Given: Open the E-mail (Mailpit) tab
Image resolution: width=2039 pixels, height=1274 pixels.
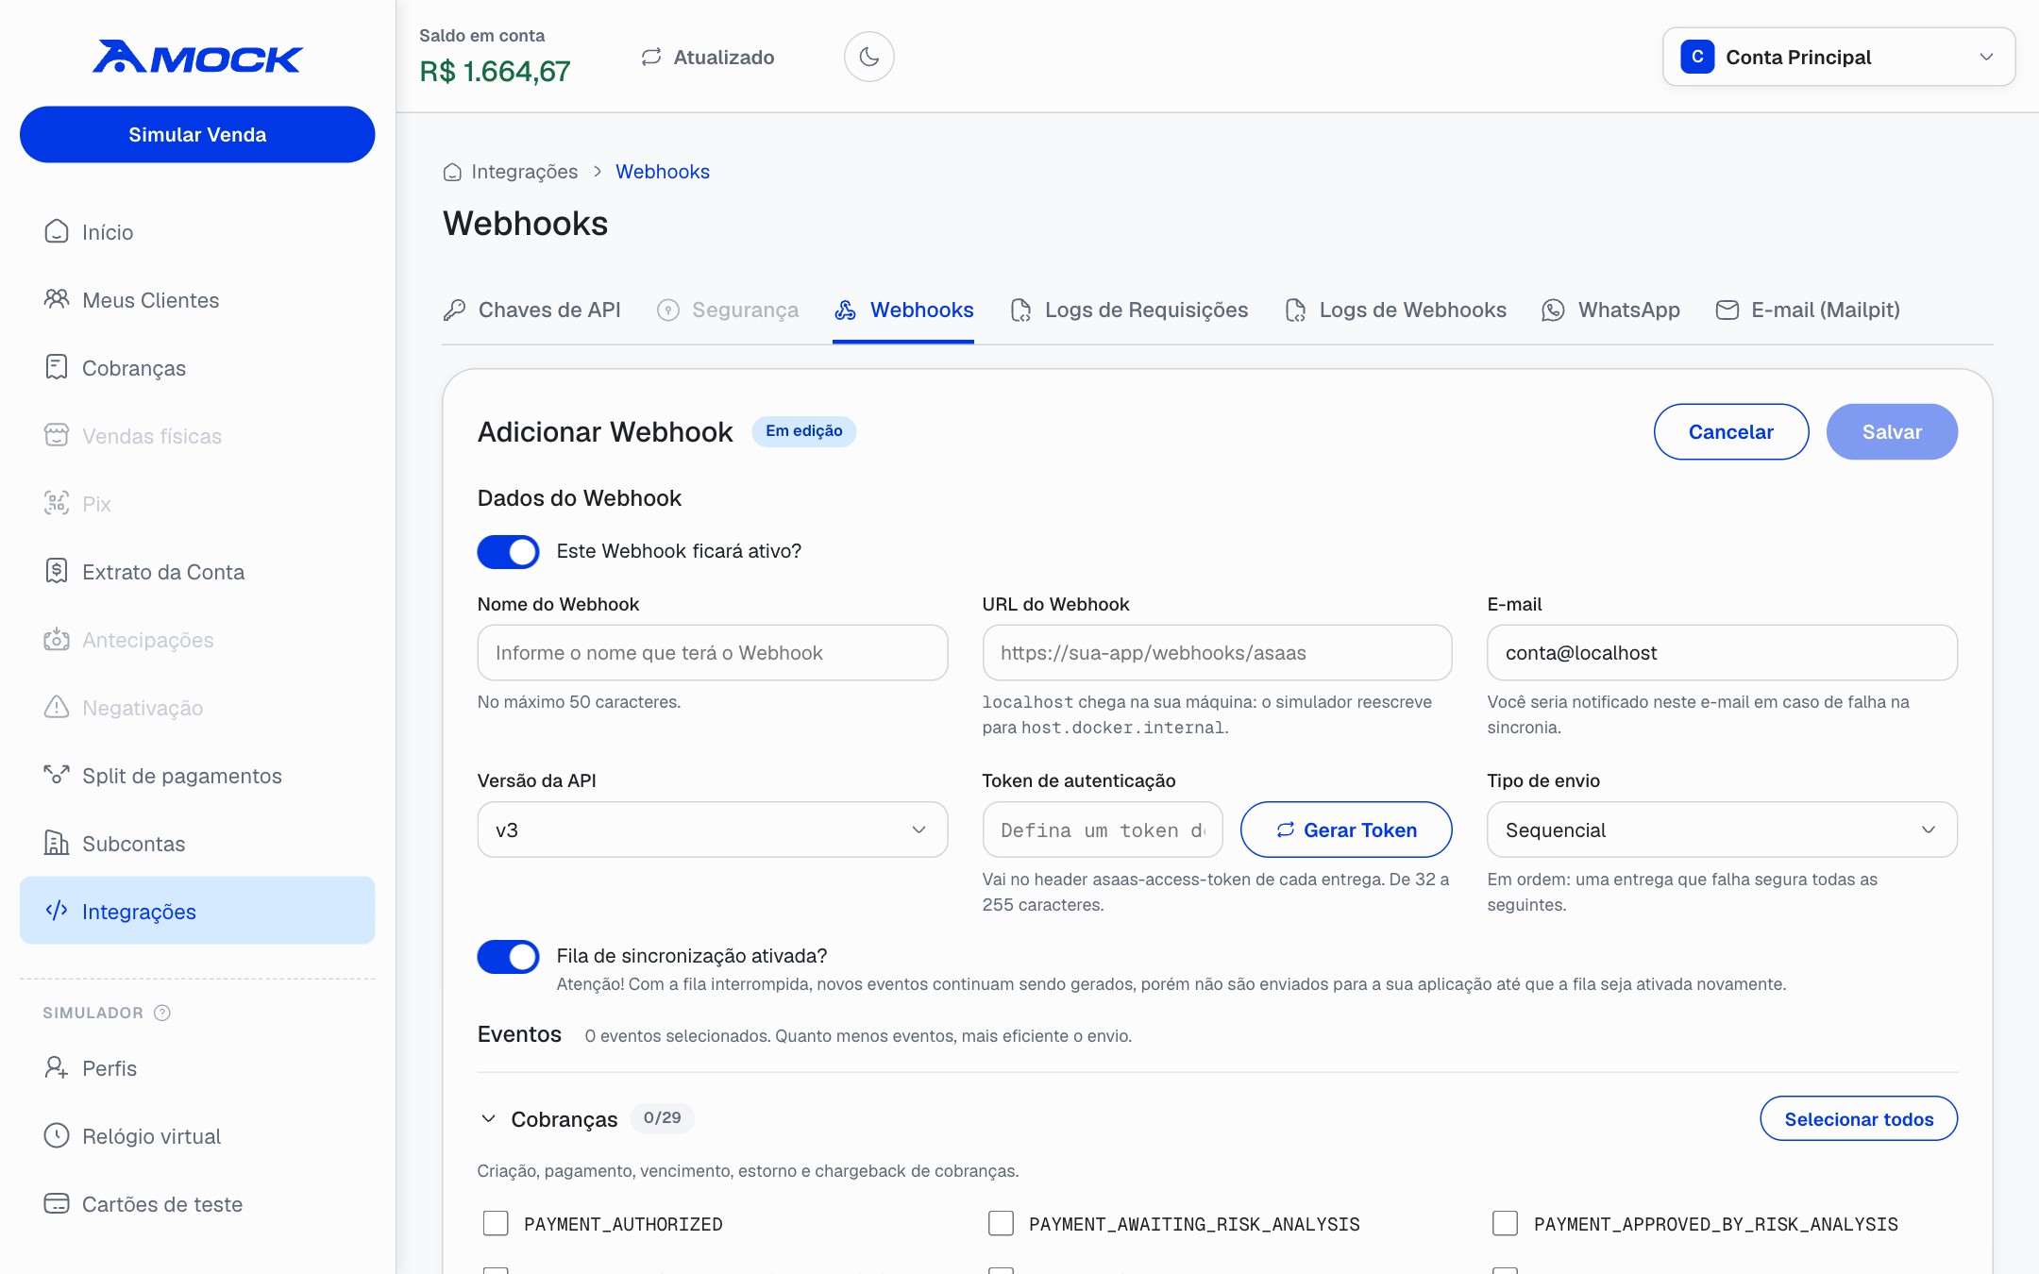Looking at the screenshot, I should click(x=1808, y=310).
